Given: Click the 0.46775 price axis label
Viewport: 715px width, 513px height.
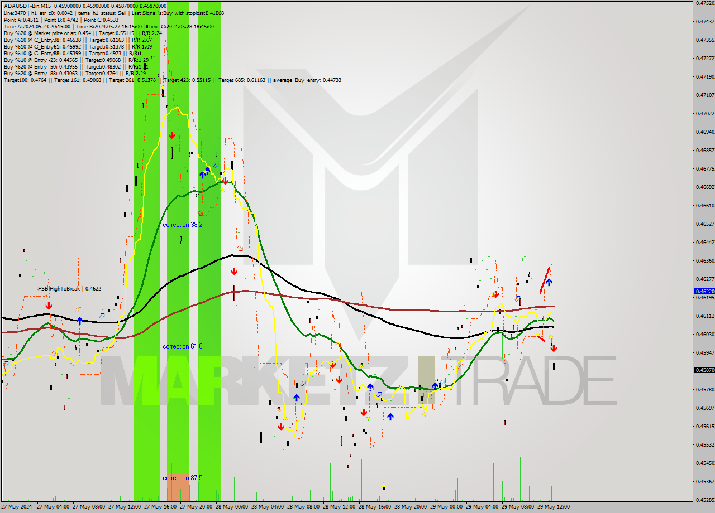Looking at the screenshot, I should (706, 168).
